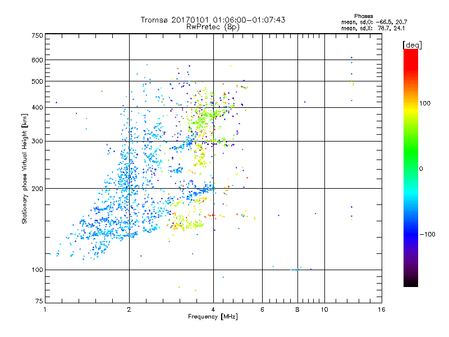Viewport: 449px width, 337px height.
Task: Click the y-axis tick label "200"
Action: [x=37, y=189]
